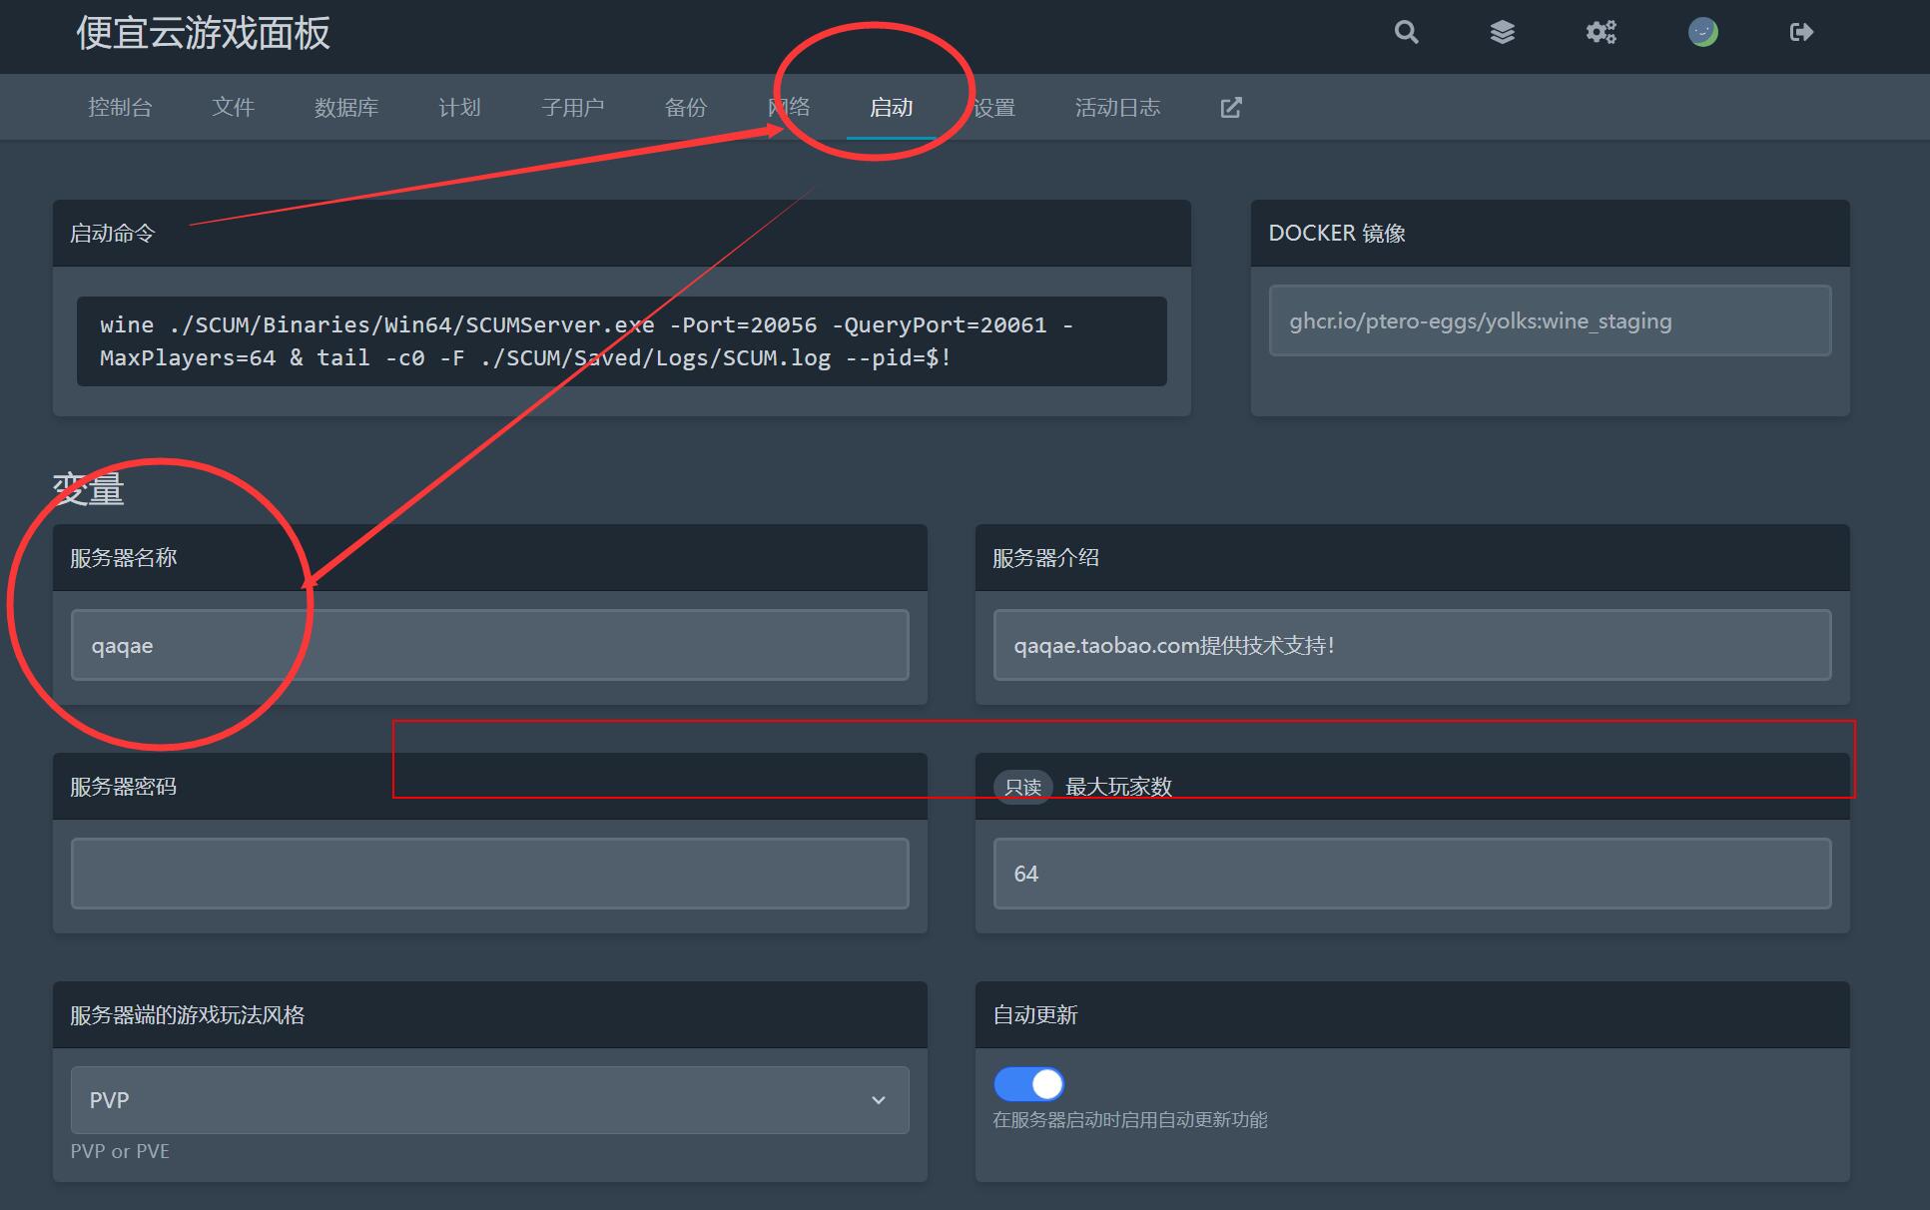Open the 活动日志 tab

[1117, 108]
